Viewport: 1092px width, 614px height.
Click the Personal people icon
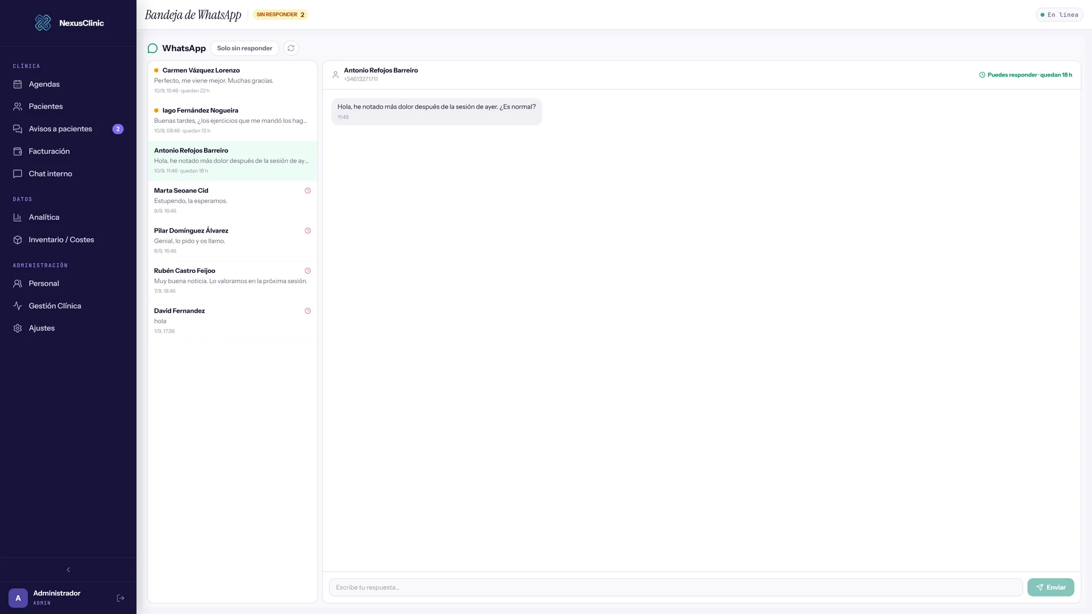click(x=18, y=284)
